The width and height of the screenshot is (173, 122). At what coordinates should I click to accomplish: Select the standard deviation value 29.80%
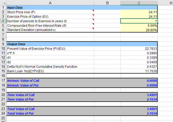click(x=139, y=30)
